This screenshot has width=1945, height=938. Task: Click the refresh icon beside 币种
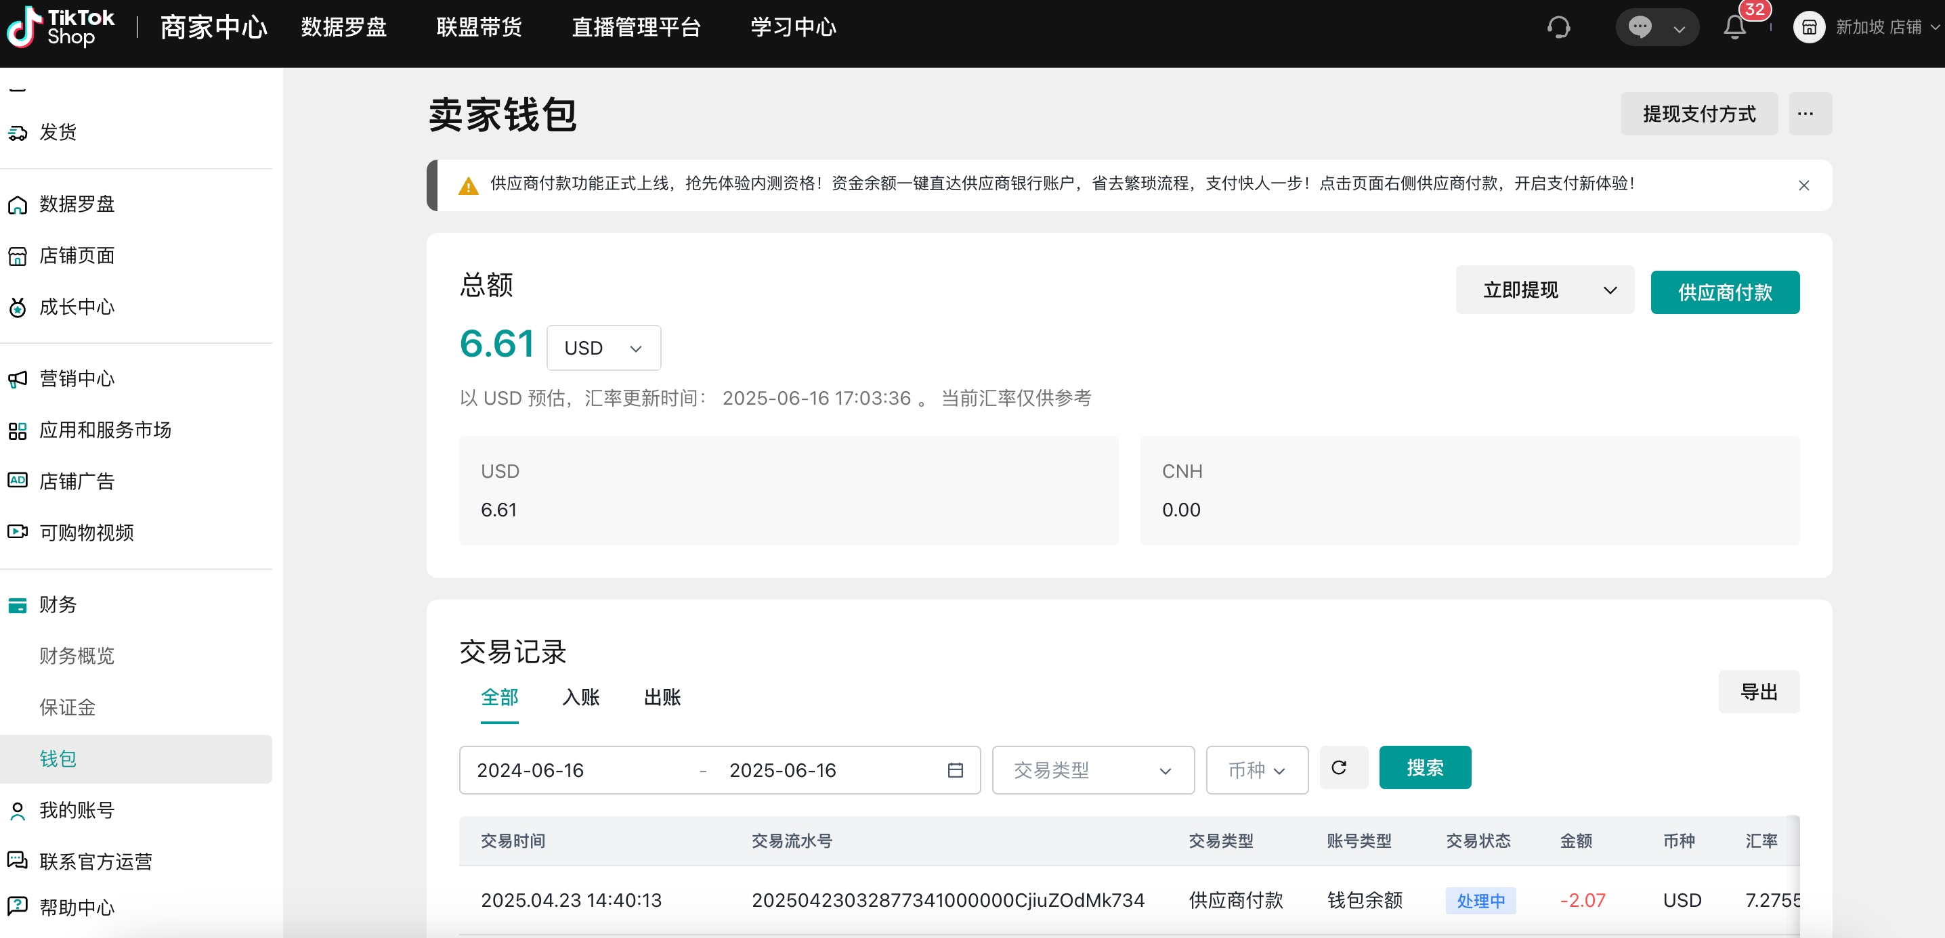point(1340,767)
